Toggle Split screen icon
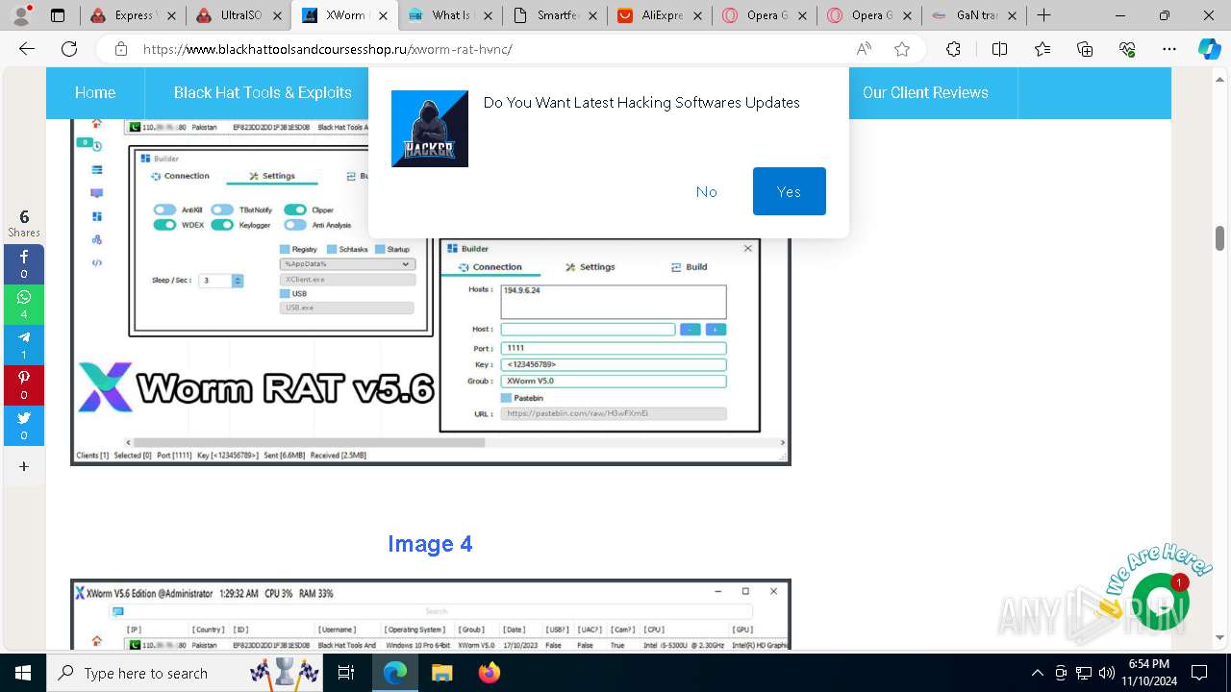This screenshot has width=1231, height=692. (999, 49)
